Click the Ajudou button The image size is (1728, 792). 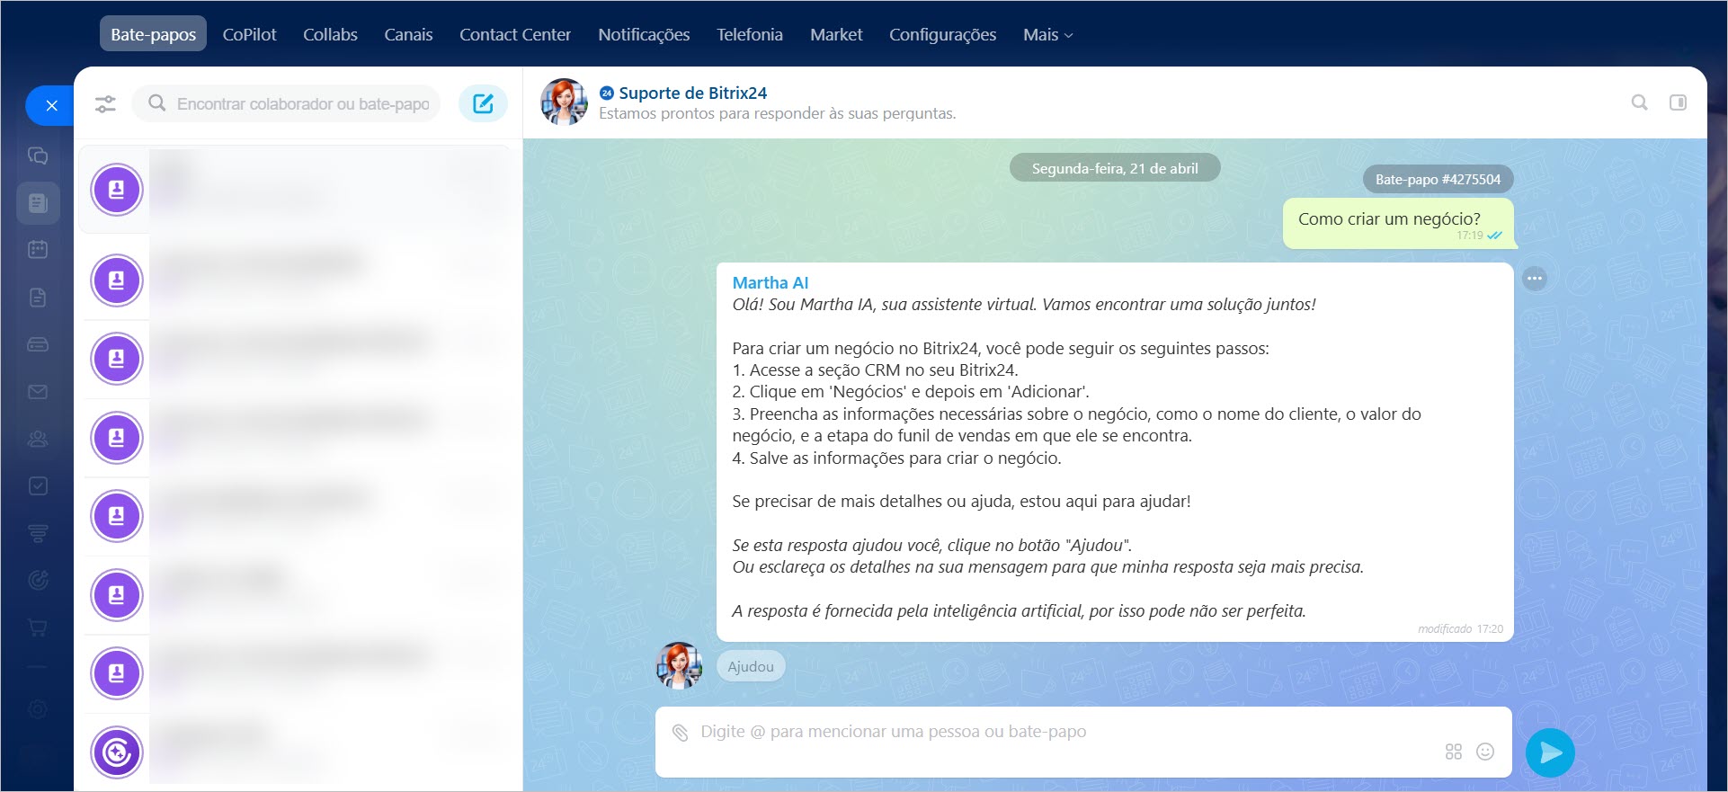click(751, 666)
